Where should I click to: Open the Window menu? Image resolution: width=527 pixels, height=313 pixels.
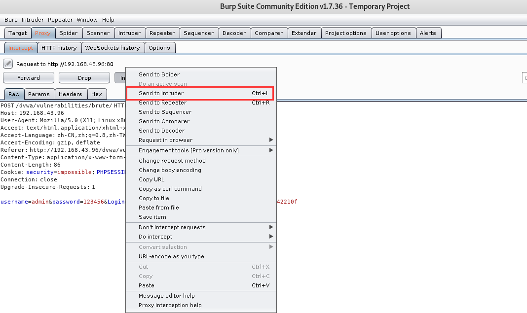click(87, 20)
